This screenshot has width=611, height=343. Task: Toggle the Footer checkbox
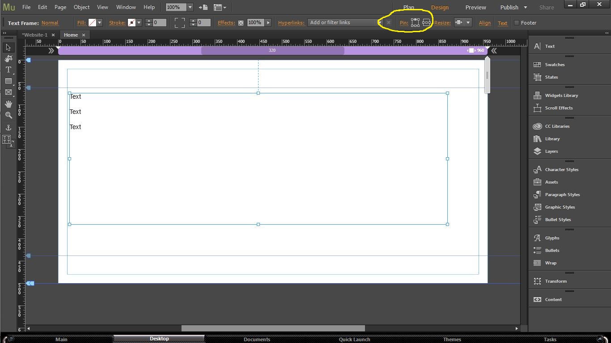pos(517,23)
